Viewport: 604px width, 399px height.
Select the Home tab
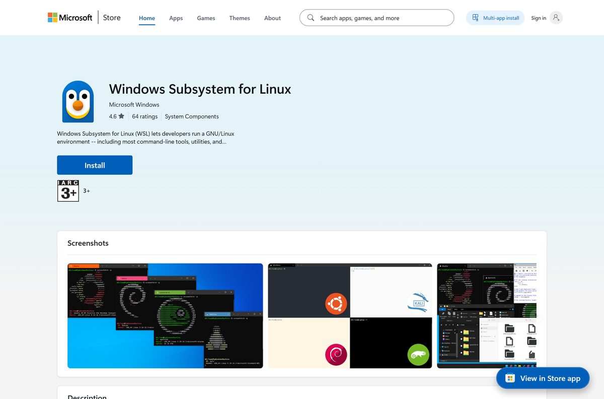147,18
